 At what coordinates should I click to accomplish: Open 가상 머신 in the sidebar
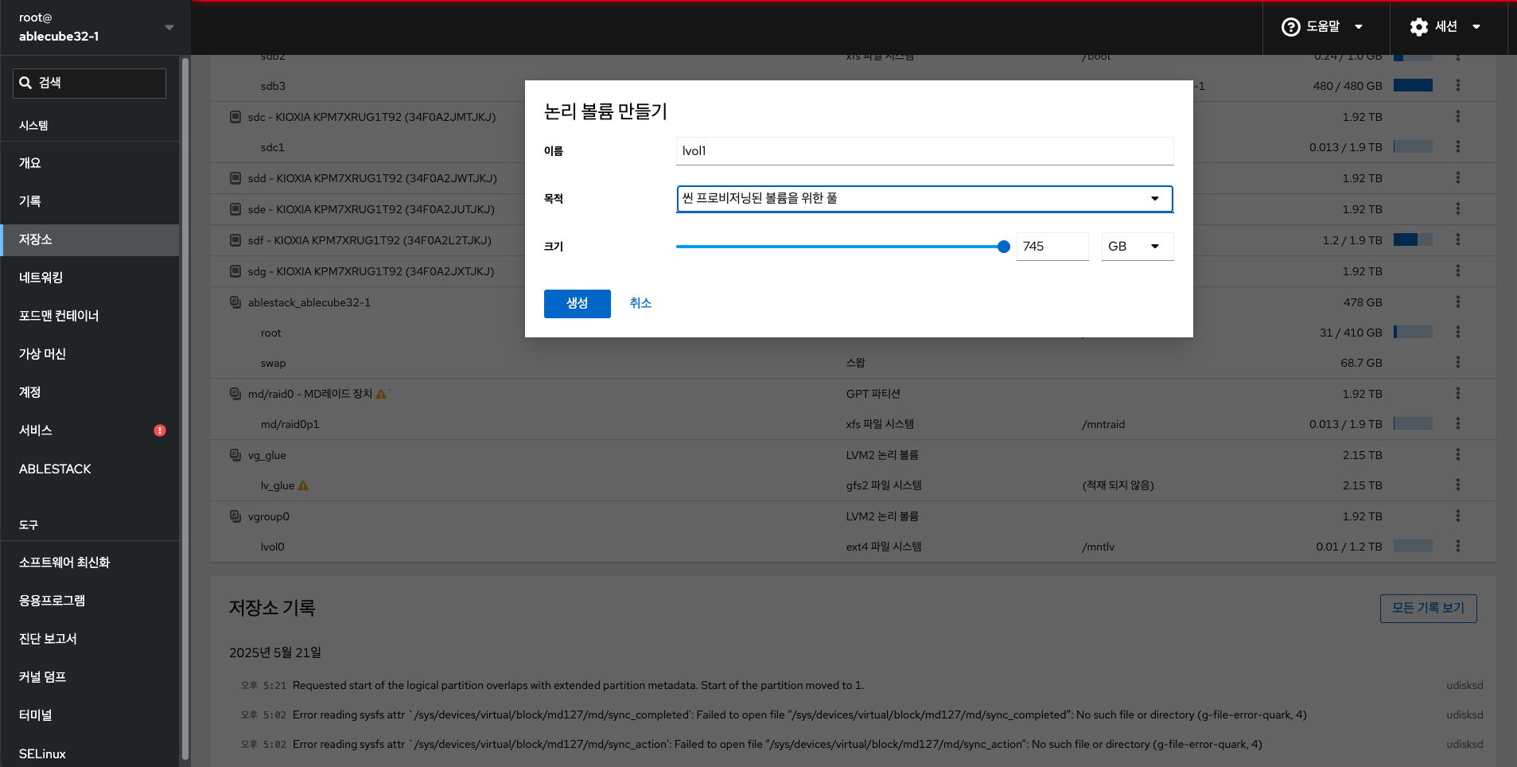43,354
